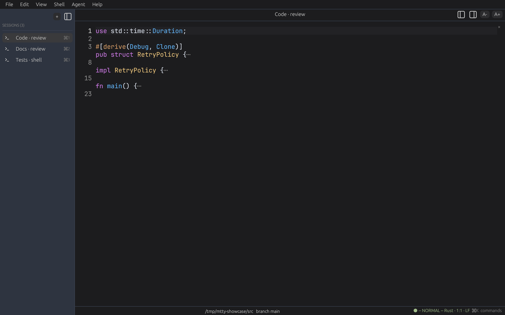
Task: Toggle left panel layout icon in title bar
Action: tap(461, 15)
